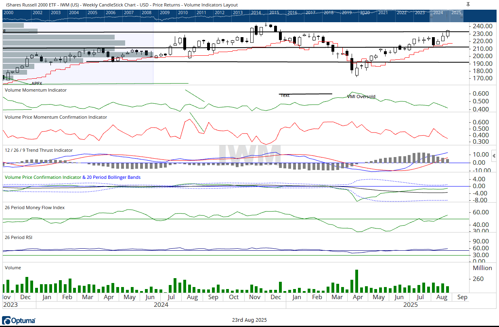Click the 12 / 26 / 9 Trend Thrust Indicator label
The image size is (499, 327).
pyautogui.click(x=38, y=150)
